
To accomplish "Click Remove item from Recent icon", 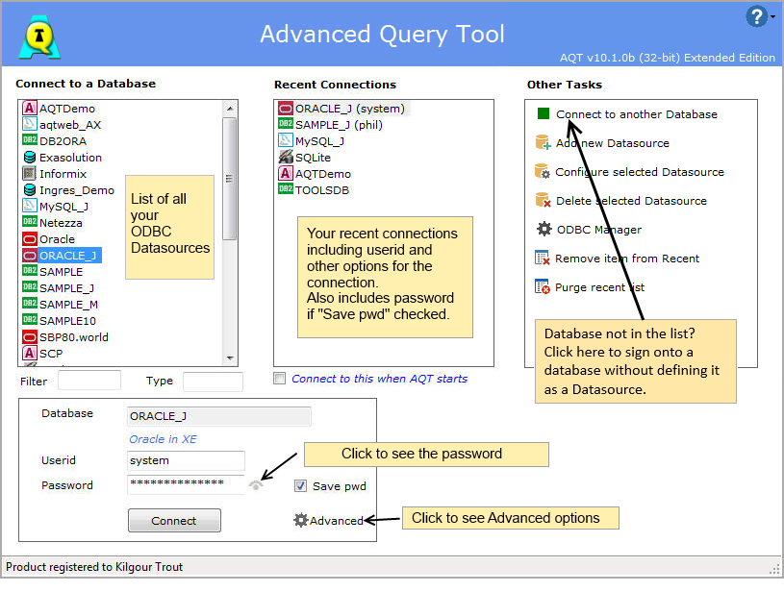I will pos(542,258).
